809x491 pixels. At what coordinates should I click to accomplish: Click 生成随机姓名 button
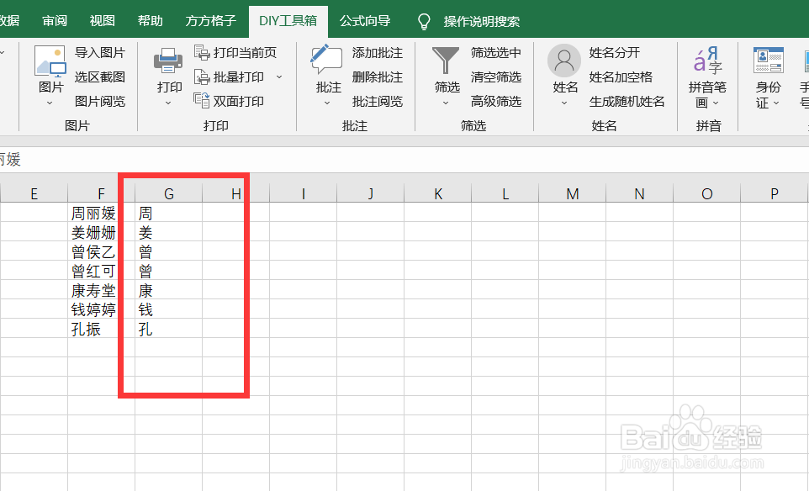tap(627, 101)
